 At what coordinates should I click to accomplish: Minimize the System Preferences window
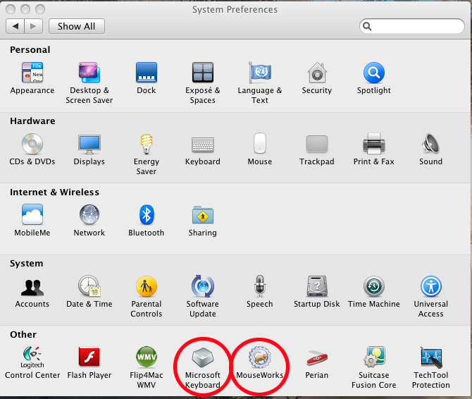pyautogui.click(x=25, y=9)
